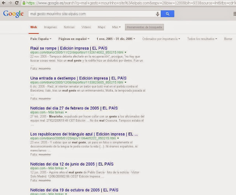Click the blue search magnifier button

tap(167, 14)
